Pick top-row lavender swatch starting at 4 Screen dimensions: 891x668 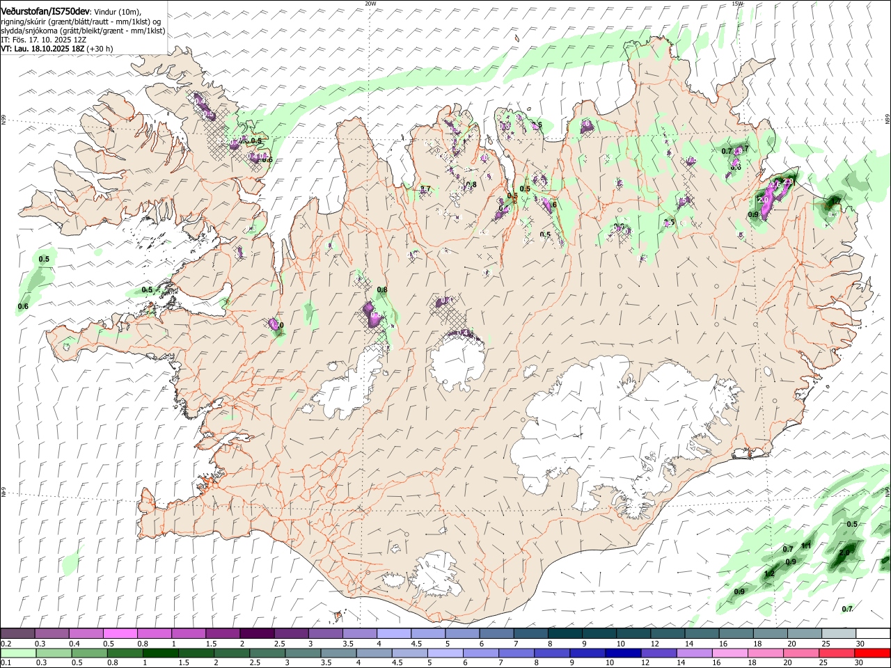[394, 633]
